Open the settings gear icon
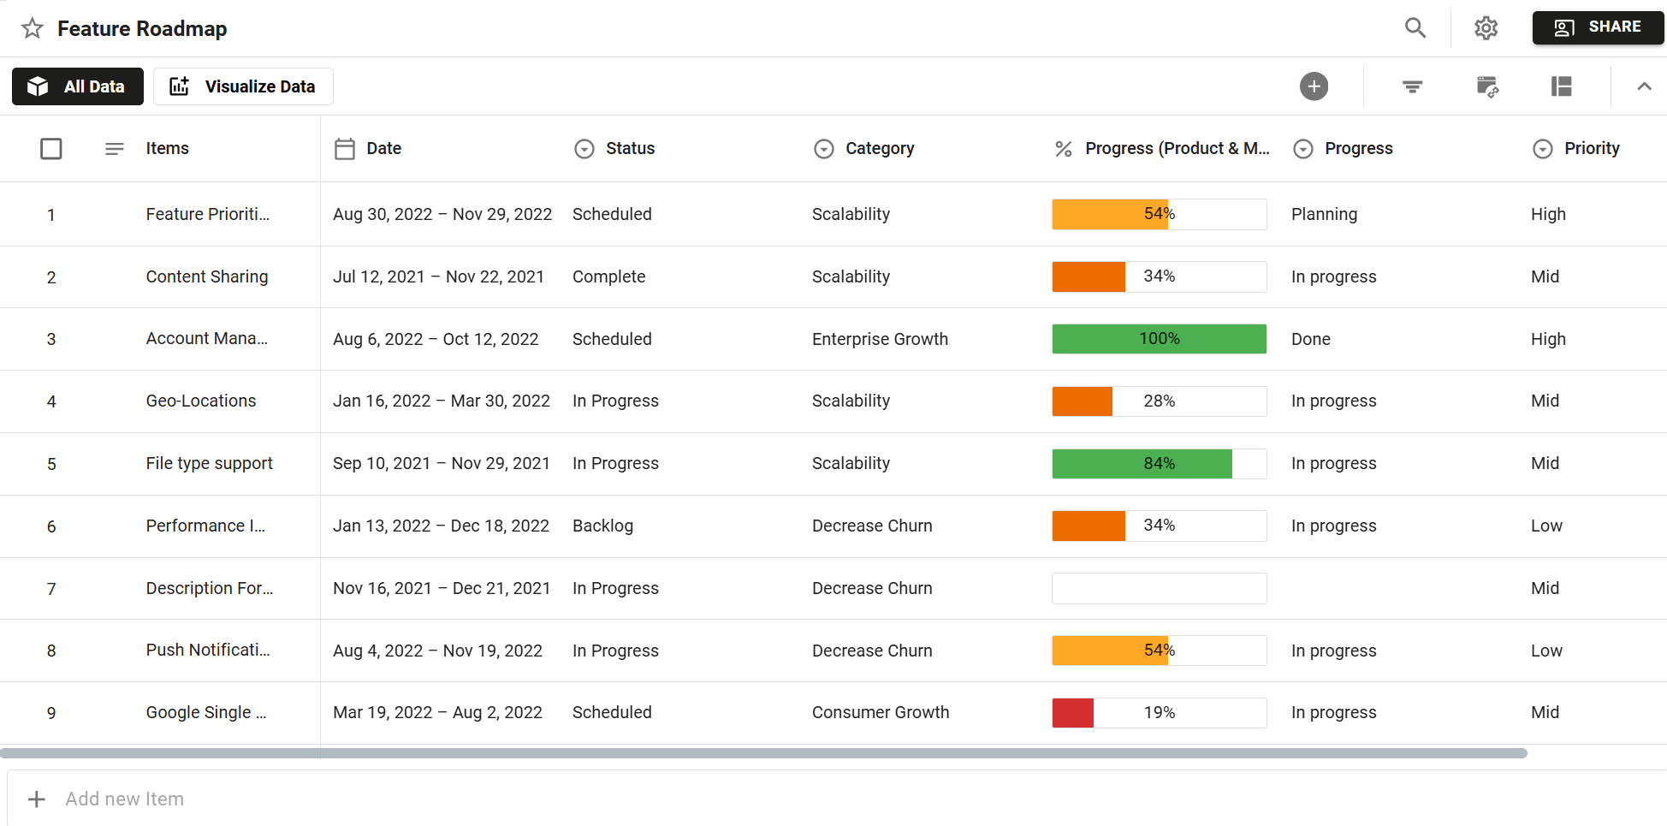 (x=1486, y=28)
